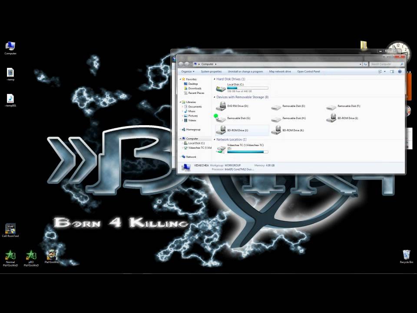Launch Normal PlaYGroWnD desktop shortcut

[x=10, y=258]
